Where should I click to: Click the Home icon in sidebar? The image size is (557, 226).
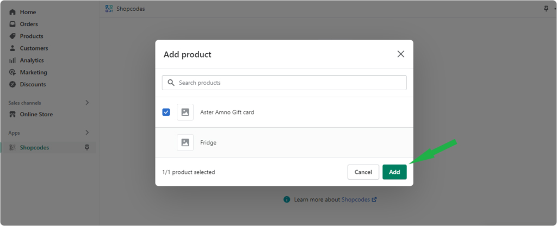click(x=13, y=12)
